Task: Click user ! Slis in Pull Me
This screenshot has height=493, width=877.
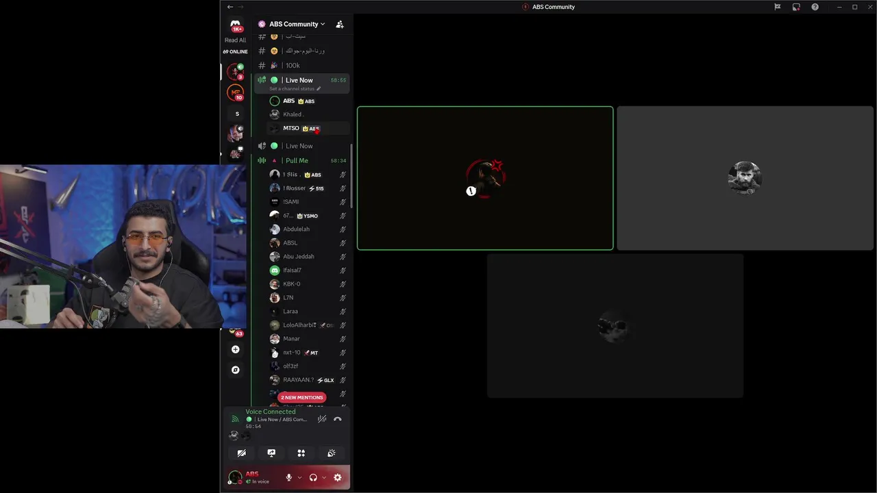Action: (308, 175)
